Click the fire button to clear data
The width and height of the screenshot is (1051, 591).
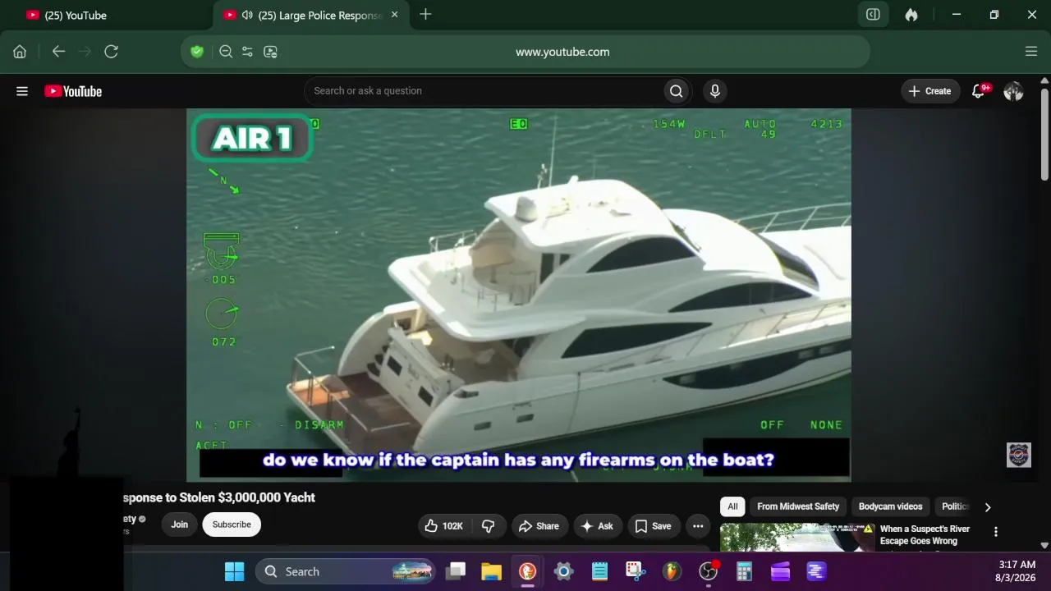click(911, 15)
